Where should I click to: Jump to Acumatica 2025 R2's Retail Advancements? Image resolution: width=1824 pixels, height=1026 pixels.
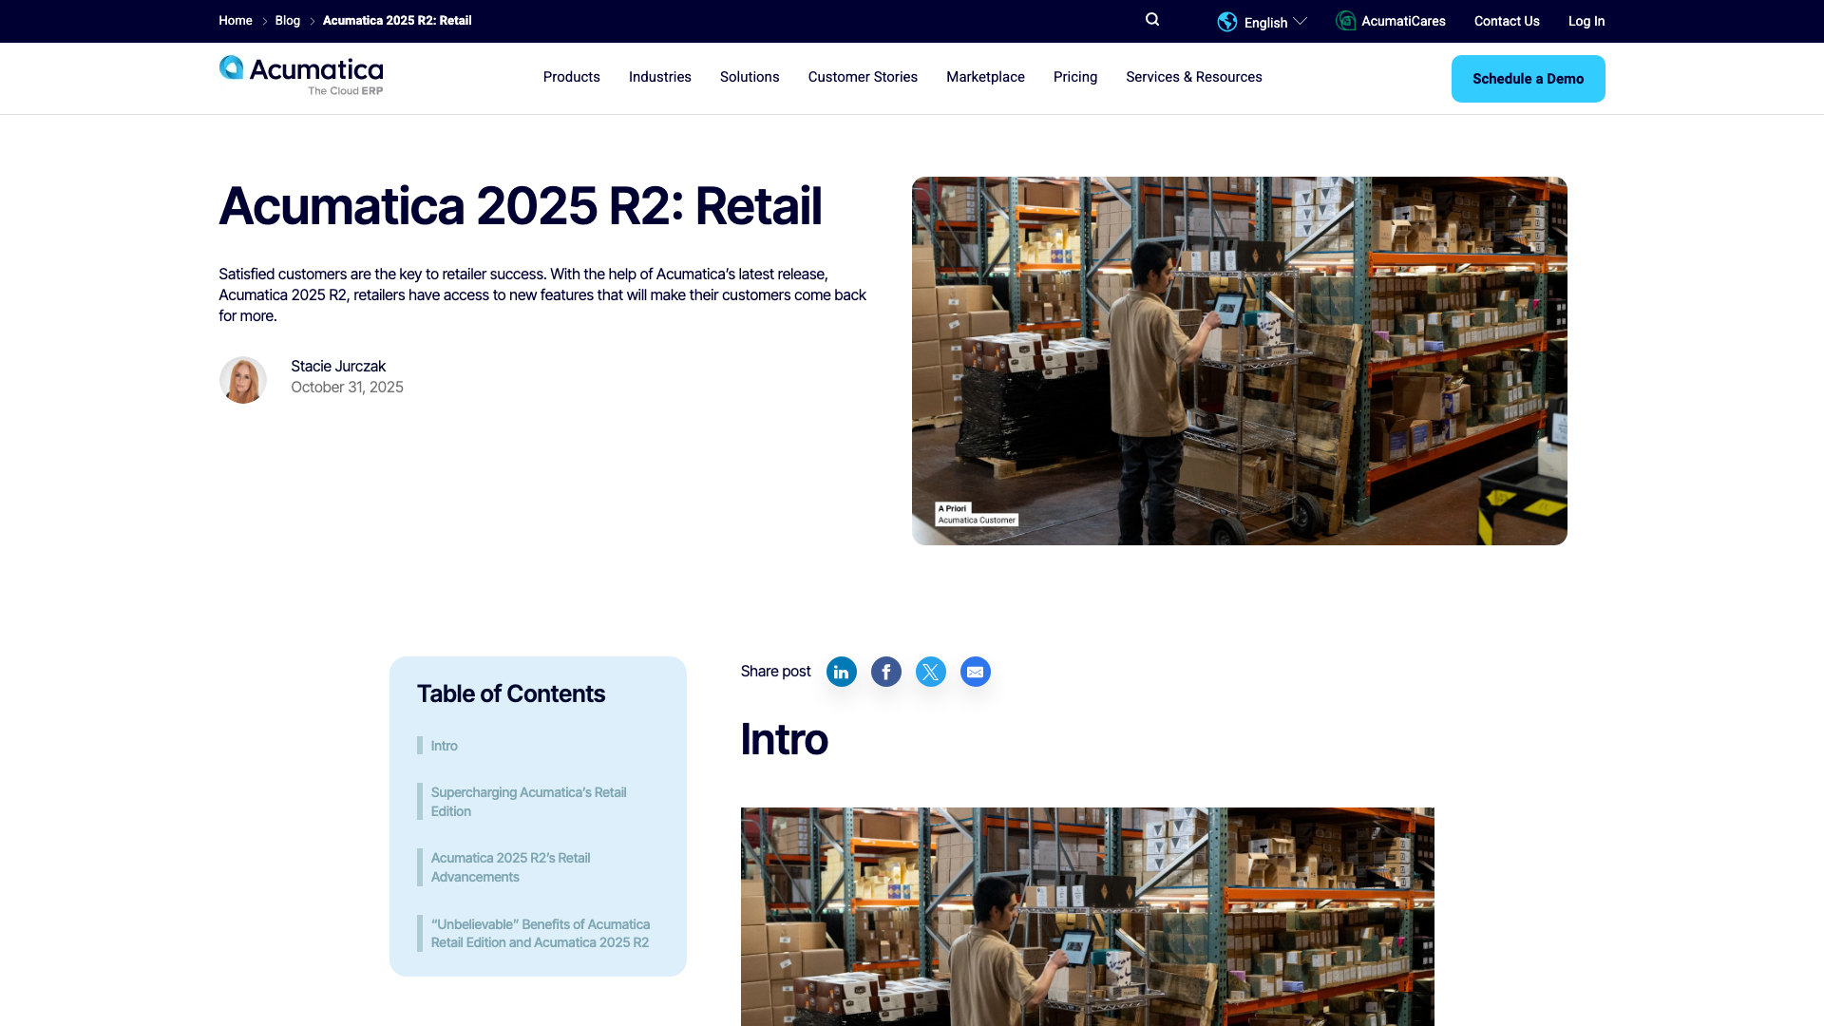(x=511, y=867)
